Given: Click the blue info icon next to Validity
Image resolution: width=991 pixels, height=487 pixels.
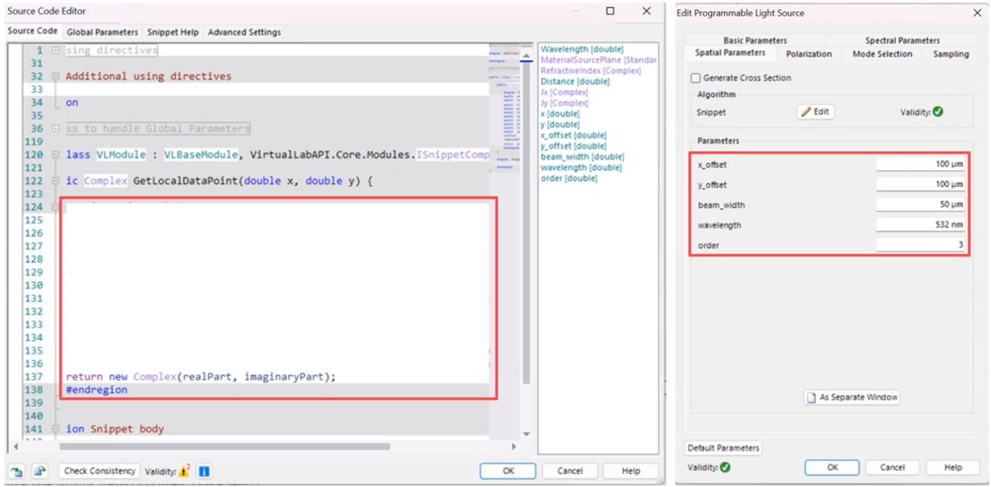Looking at the screenshot, I should click(x=204, y=471).
